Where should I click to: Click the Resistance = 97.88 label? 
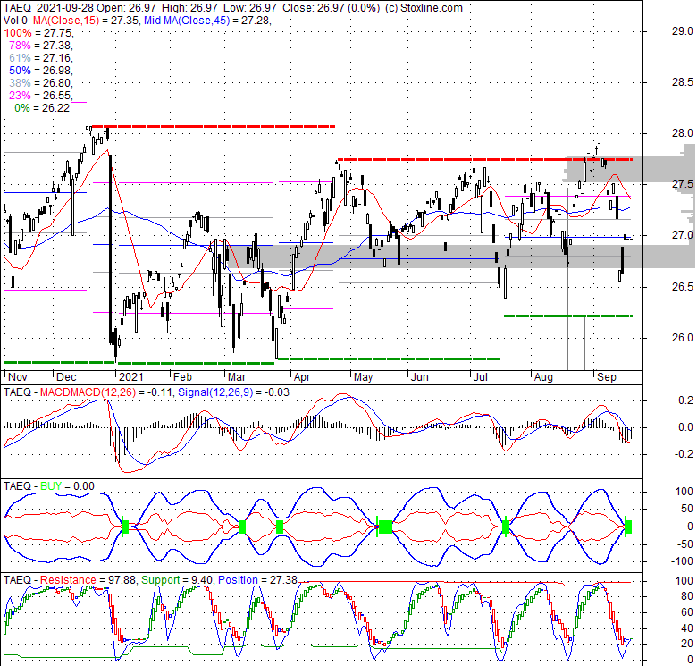tap(88, 580)
